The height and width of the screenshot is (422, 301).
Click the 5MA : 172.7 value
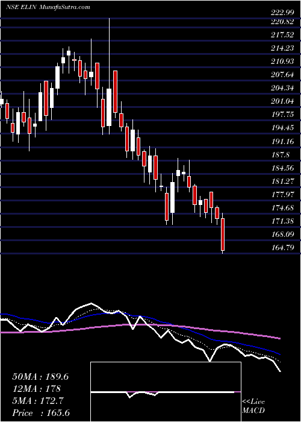point(38,401)
